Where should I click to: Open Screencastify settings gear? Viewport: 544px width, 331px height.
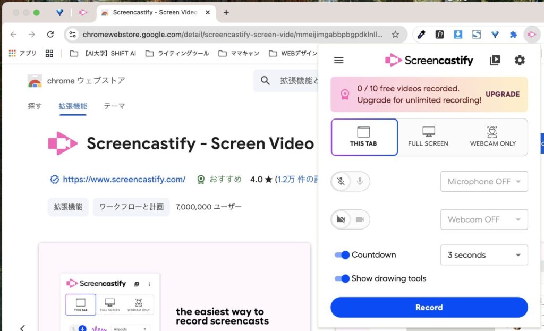(520, 60)
